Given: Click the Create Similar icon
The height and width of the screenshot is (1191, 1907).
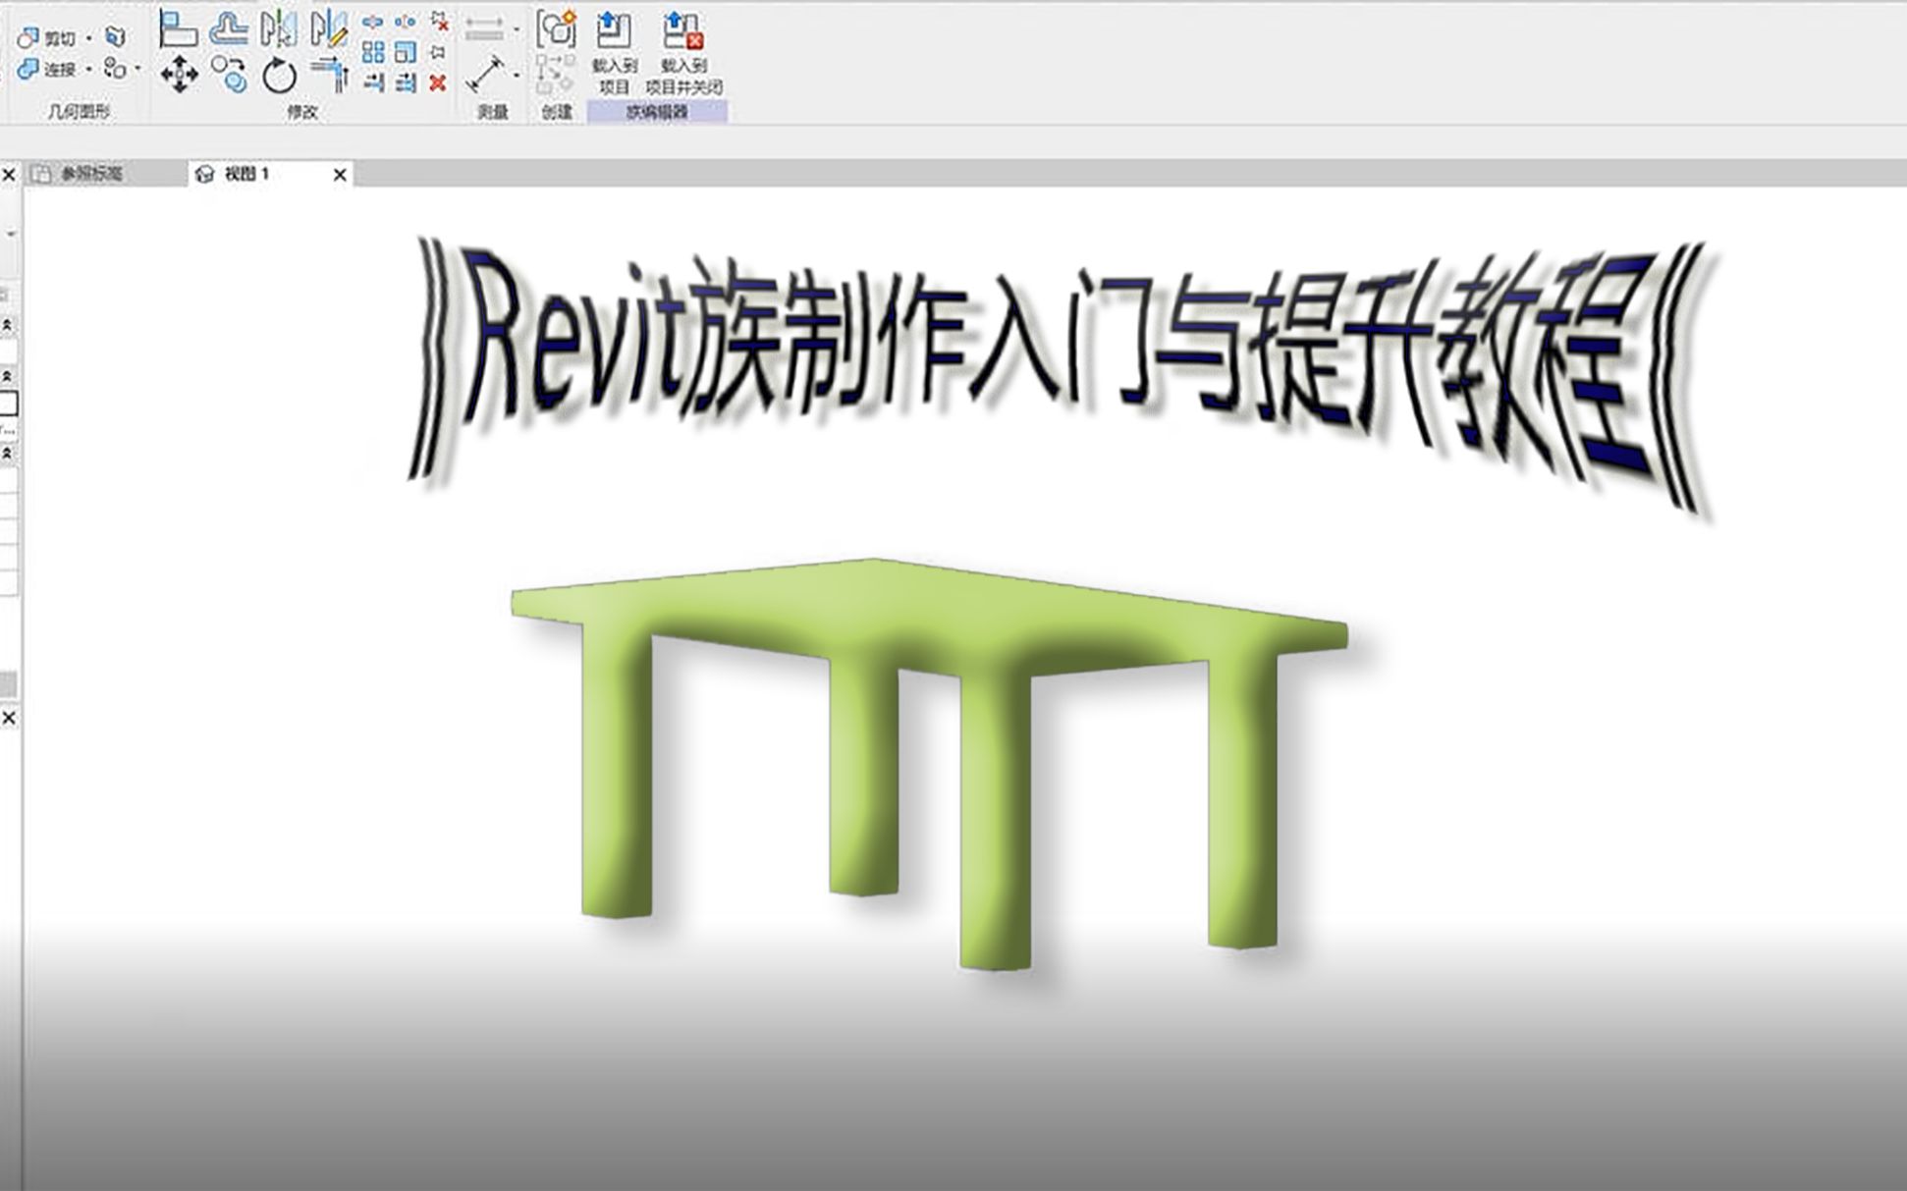Looking at the screenshot, I should [x=556, y=29].
